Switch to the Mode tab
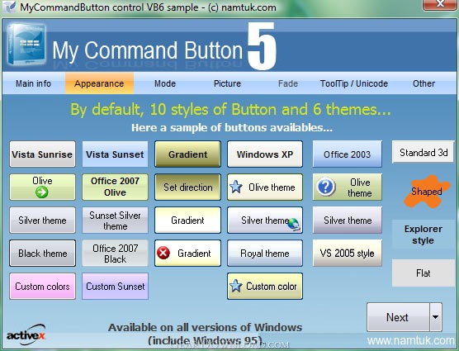 pos(165,83)
